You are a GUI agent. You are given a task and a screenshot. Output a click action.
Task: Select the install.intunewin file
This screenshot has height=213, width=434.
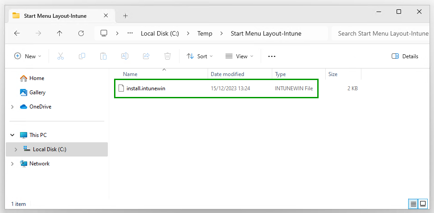pos(146,88)
